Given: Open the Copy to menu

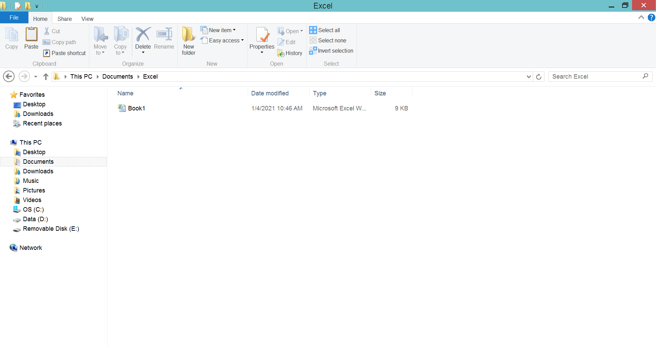Looking at the screenshot, I should coord(120,41).
